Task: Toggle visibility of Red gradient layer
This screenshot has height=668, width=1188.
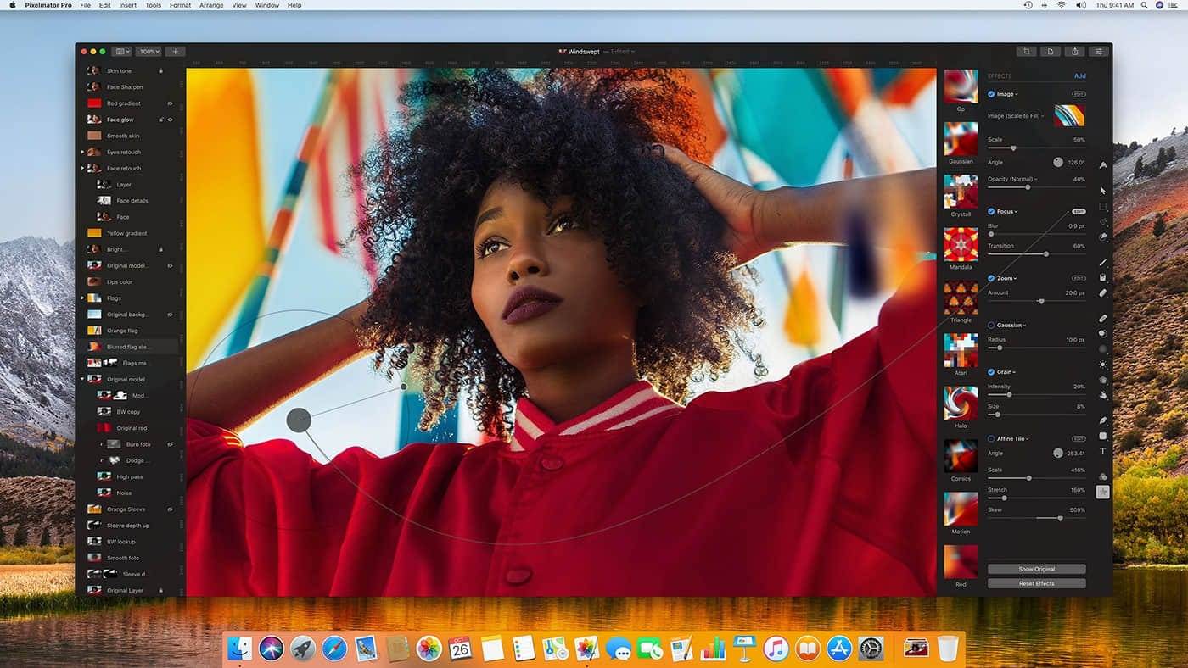Action: coord(170,103)
